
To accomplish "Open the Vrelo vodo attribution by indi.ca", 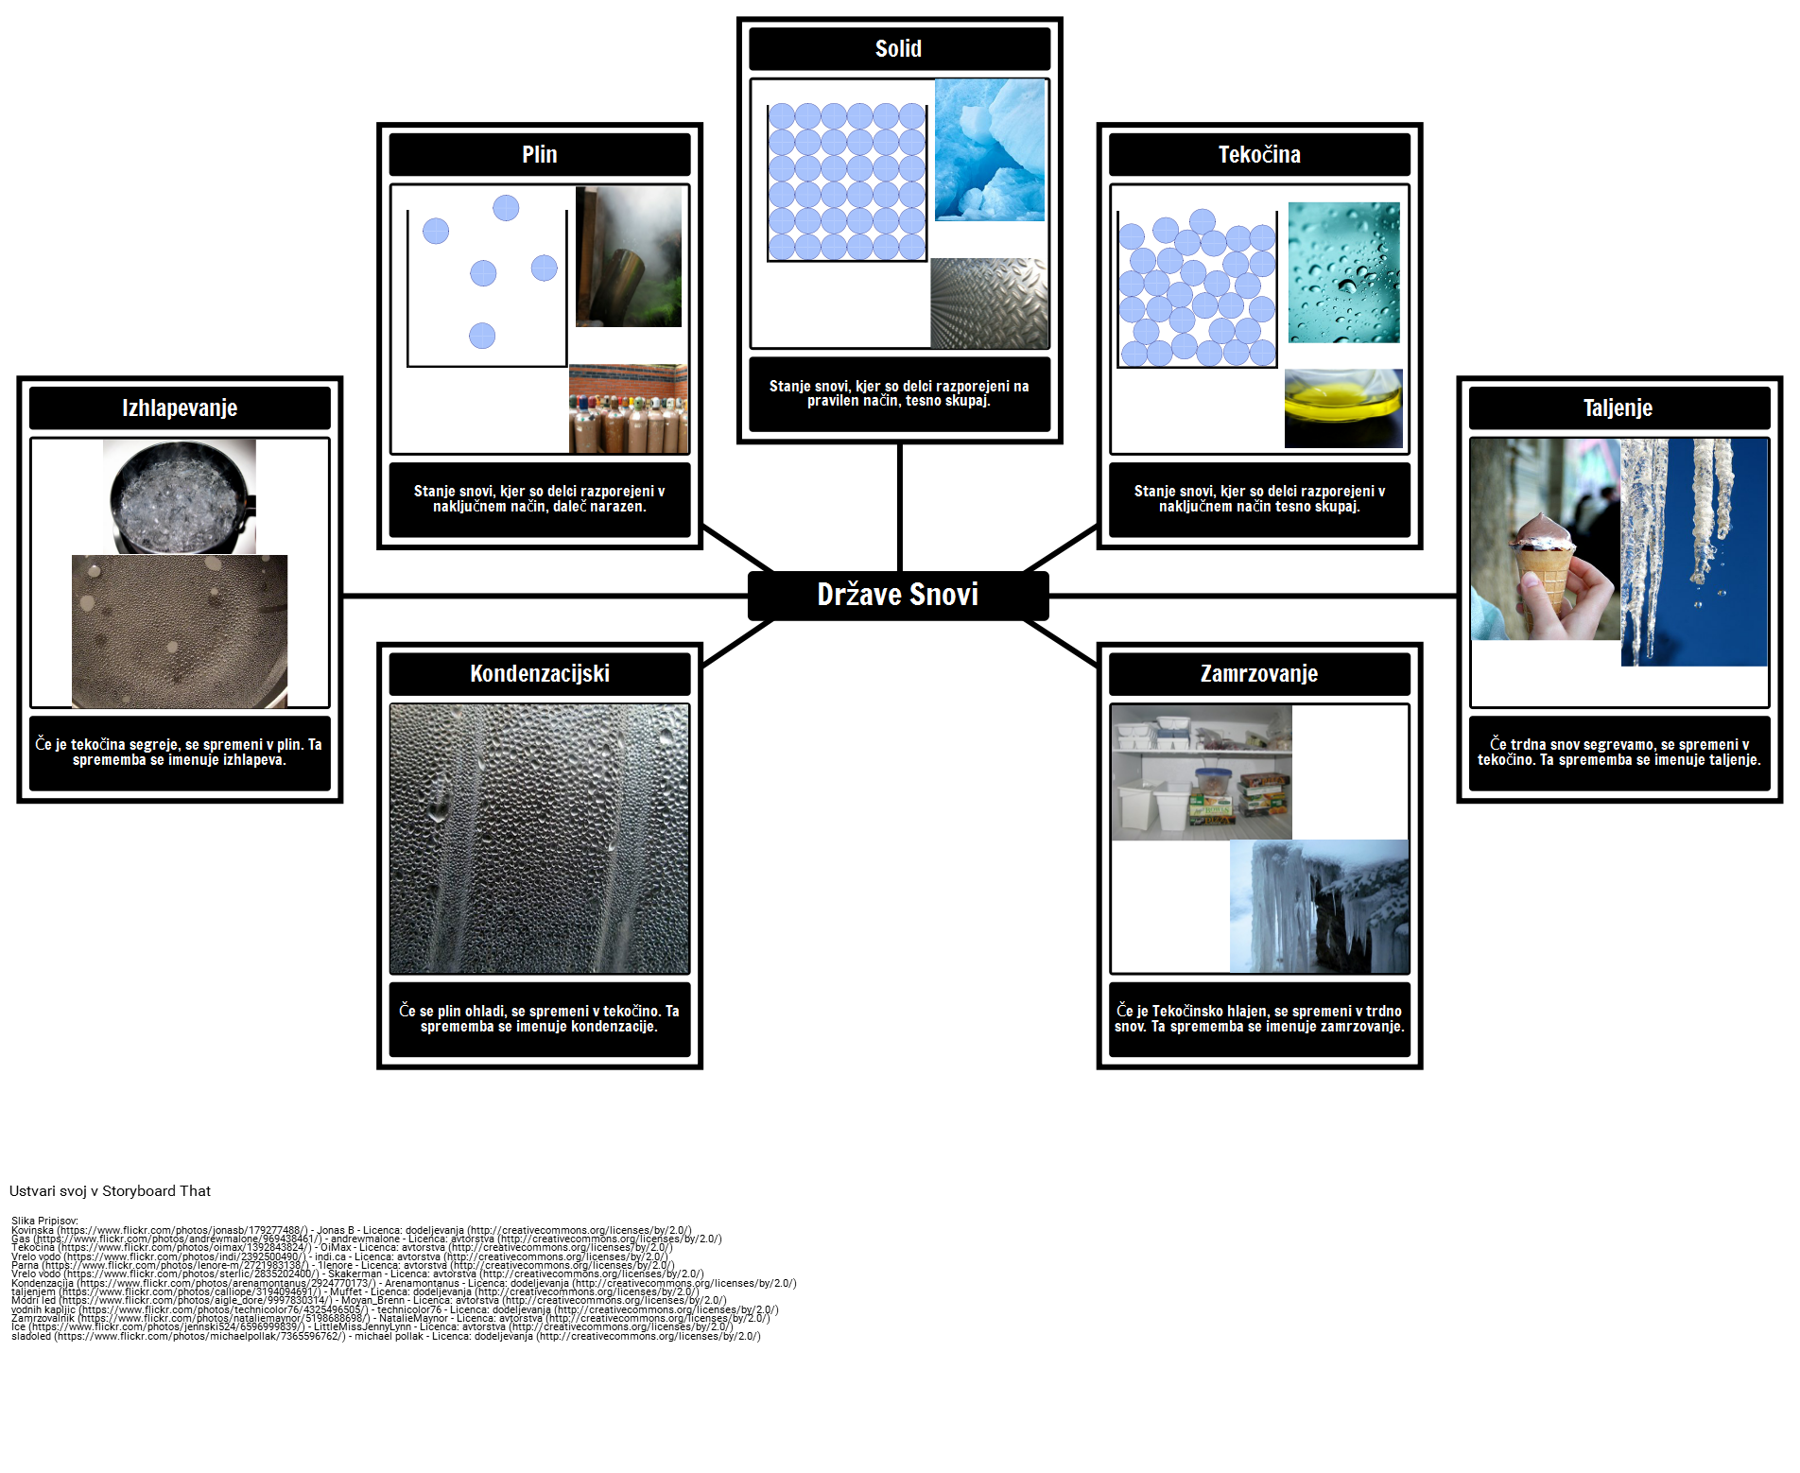I will tap(339, 1256).
